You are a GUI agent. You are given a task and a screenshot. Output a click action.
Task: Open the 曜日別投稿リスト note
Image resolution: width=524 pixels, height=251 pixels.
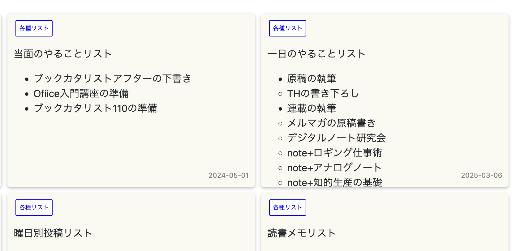(52, 233)
